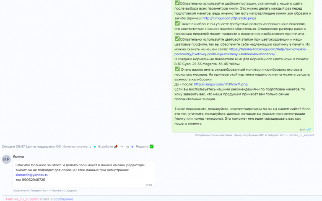Click 'Получено из Telegram Бот — Fabrika_ru_support' caption
This screenshot has width=322, height=201.
[x=44, y=191]
